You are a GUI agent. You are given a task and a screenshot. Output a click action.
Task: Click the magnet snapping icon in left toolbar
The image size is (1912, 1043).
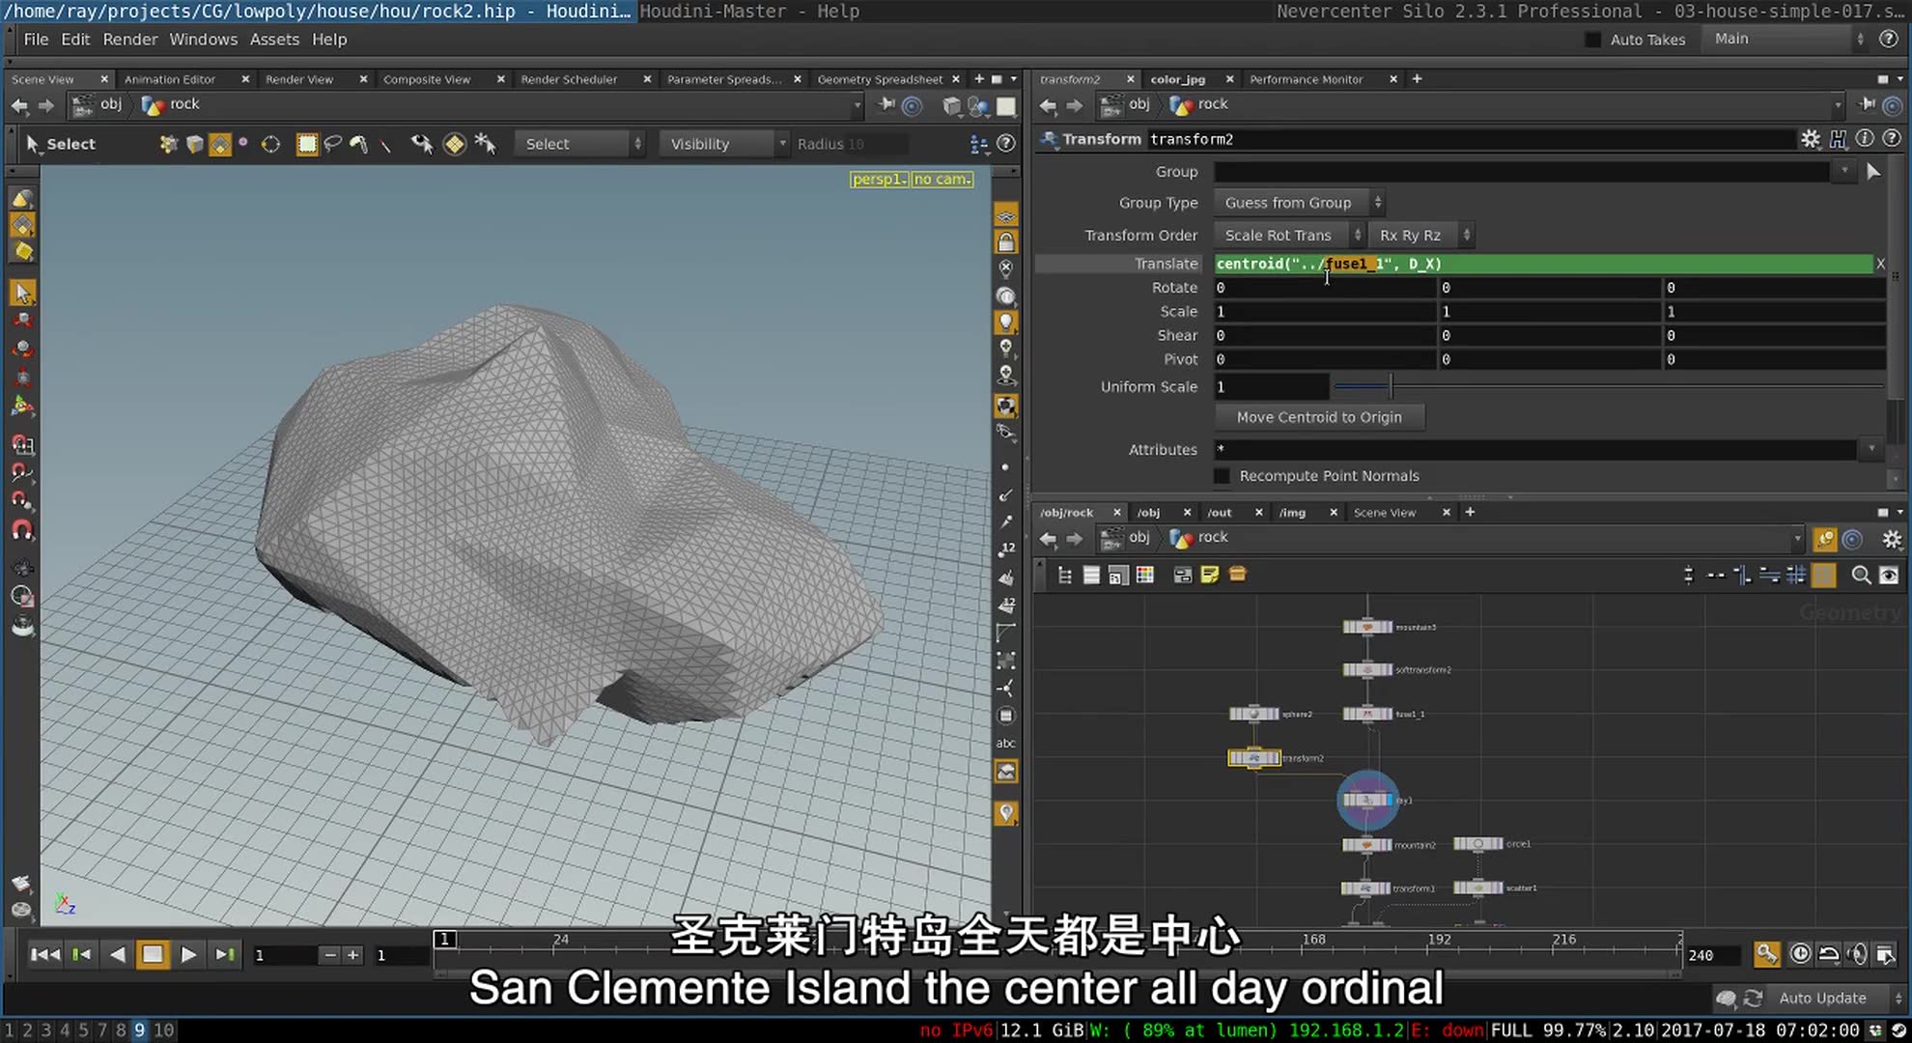coord(22,530)
